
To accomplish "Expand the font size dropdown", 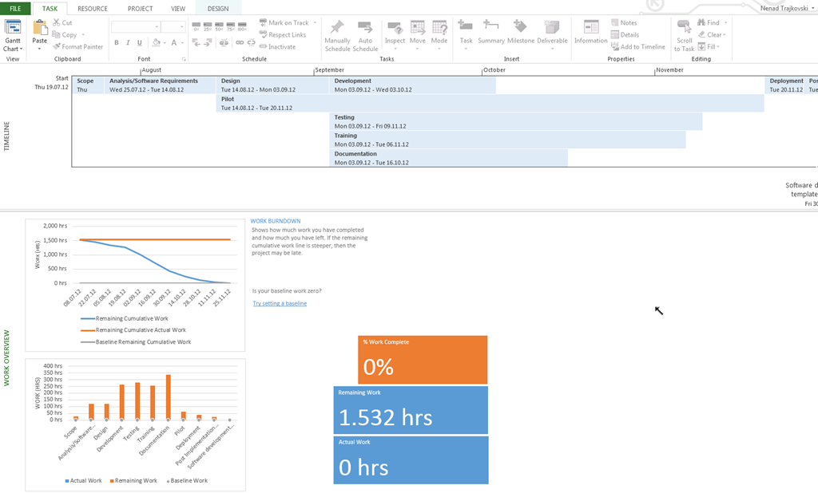I will coord(183,26).
